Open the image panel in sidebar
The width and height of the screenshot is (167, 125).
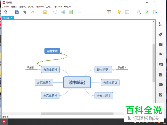point(161,44)
